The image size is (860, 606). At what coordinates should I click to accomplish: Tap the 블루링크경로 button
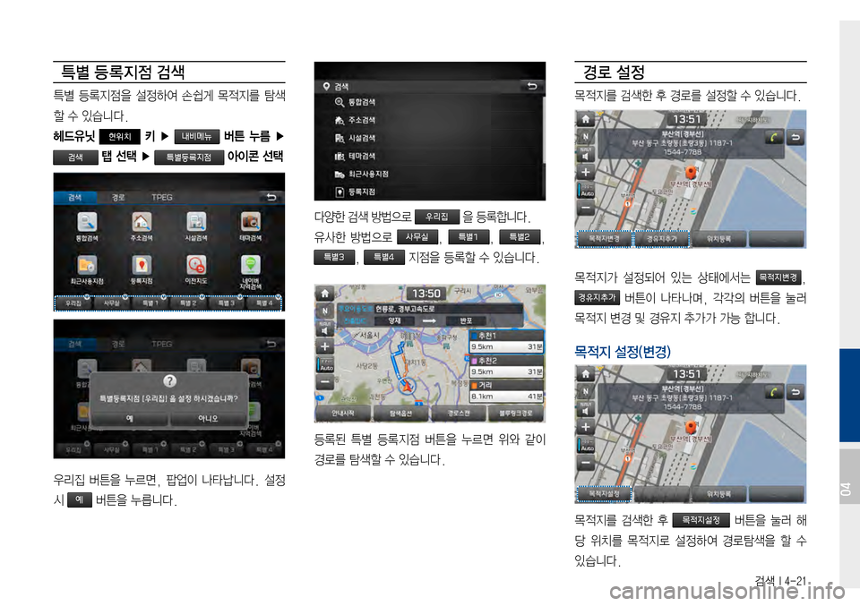pos(516,414)
